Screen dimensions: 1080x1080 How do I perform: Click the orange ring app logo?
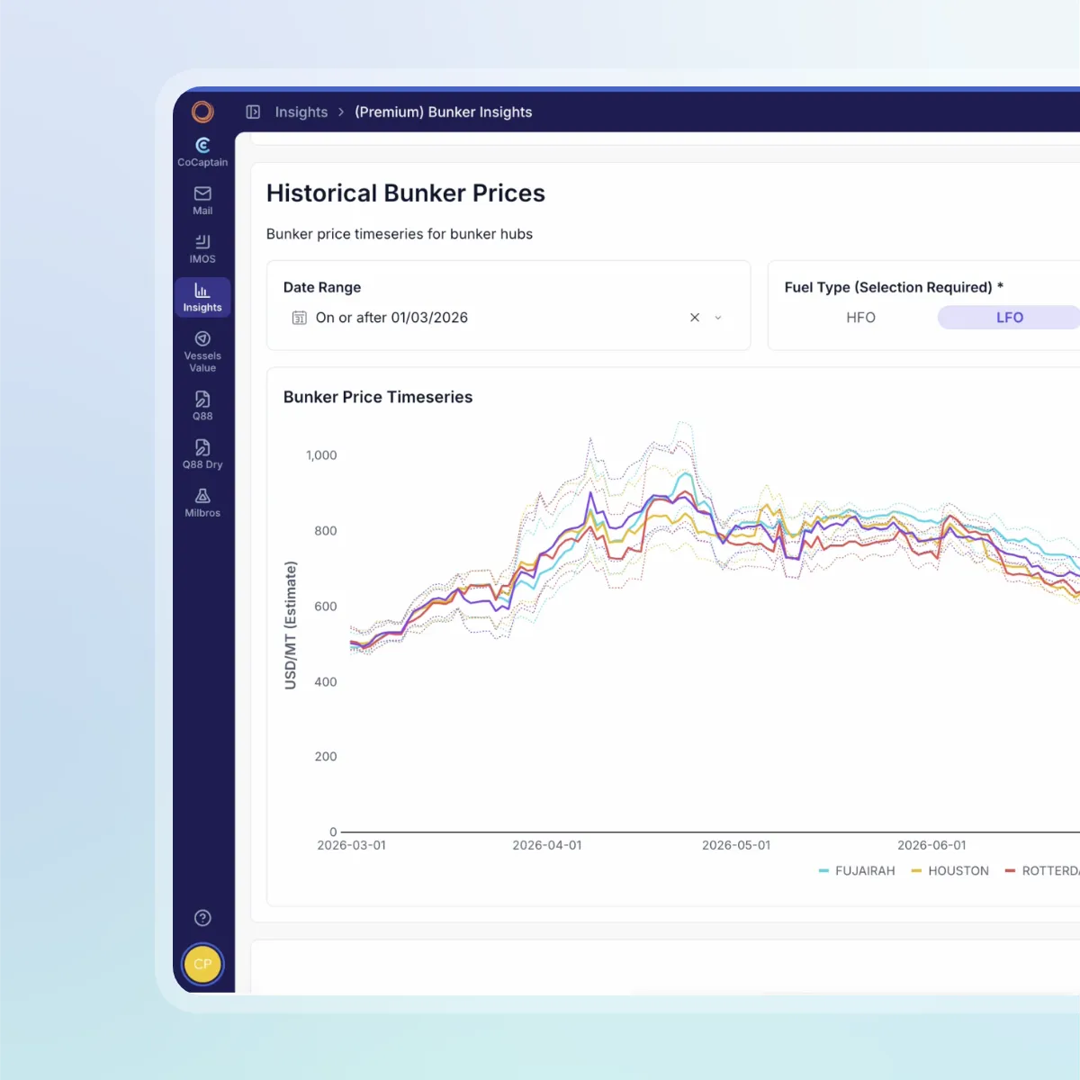click(x=202, y=112)
